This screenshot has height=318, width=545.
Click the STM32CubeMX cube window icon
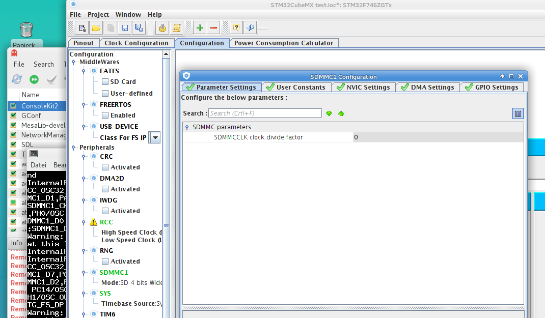click(73, 4)
